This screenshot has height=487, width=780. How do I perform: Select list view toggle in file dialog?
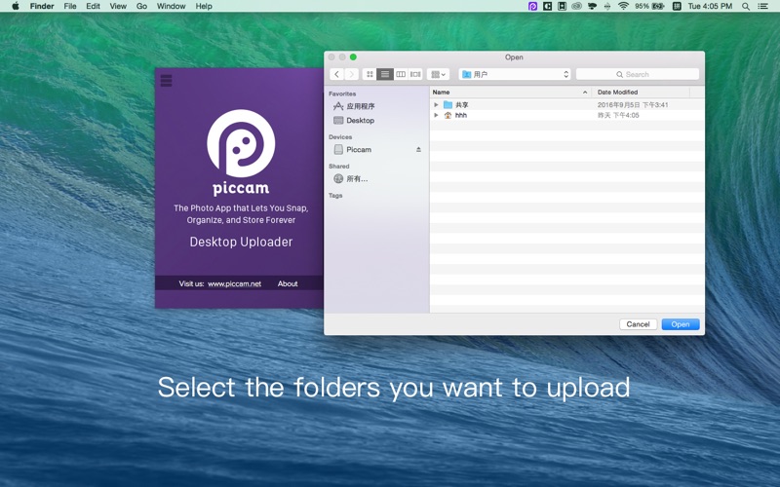coord(385,74)
